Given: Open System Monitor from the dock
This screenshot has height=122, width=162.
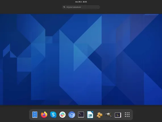Looking at the screenshot, I should point(118,115).
